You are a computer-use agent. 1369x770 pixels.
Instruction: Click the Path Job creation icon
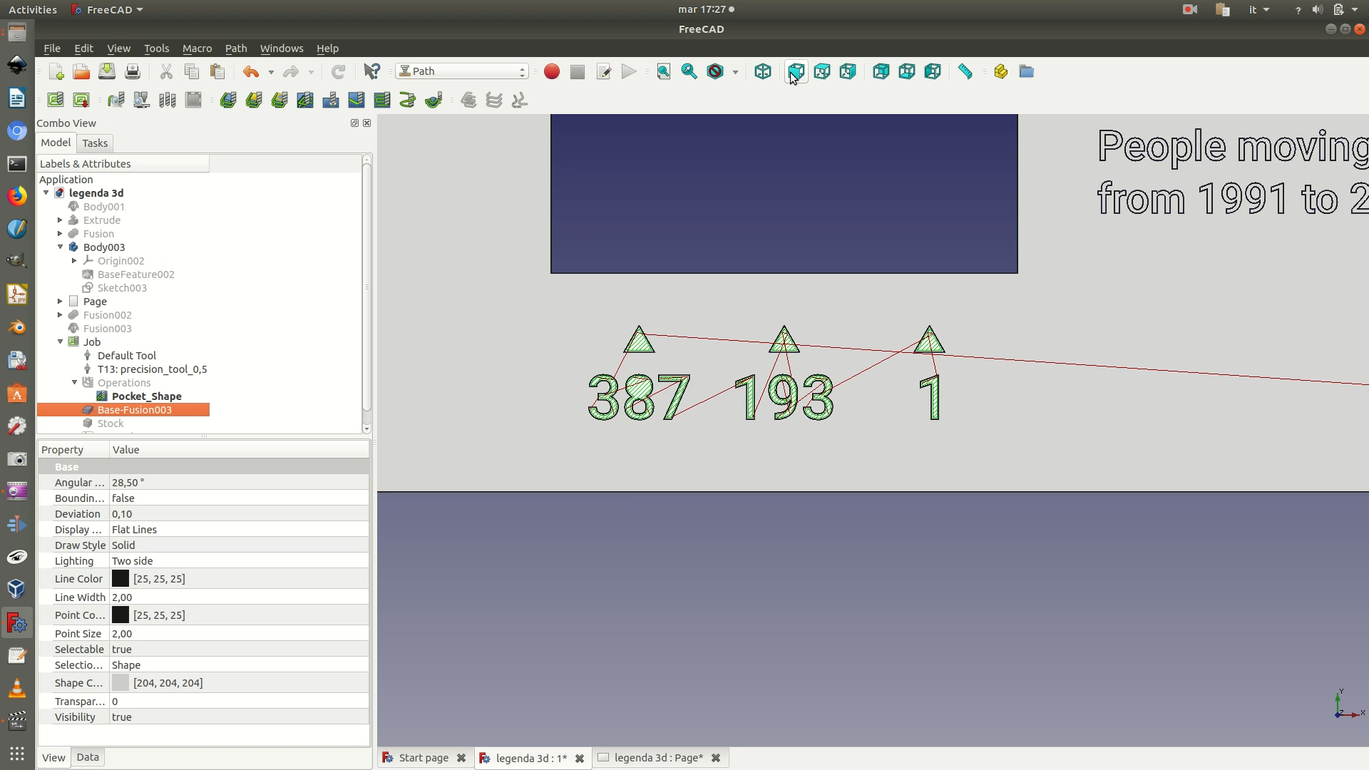tap(55, 100)
